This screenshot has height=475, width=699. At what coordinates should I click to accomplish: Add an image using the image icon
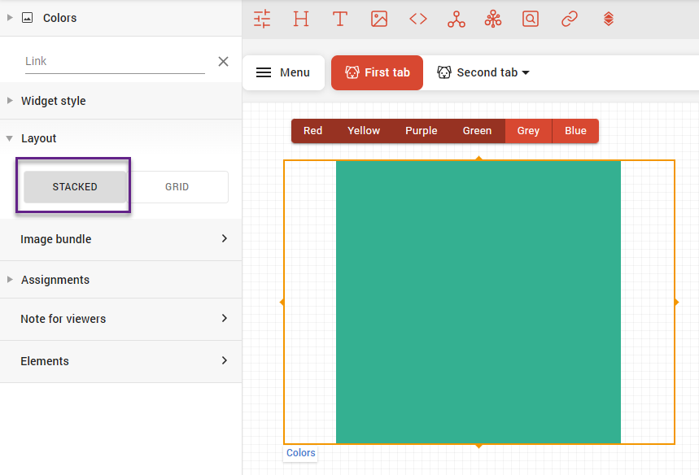coord(378,18)
